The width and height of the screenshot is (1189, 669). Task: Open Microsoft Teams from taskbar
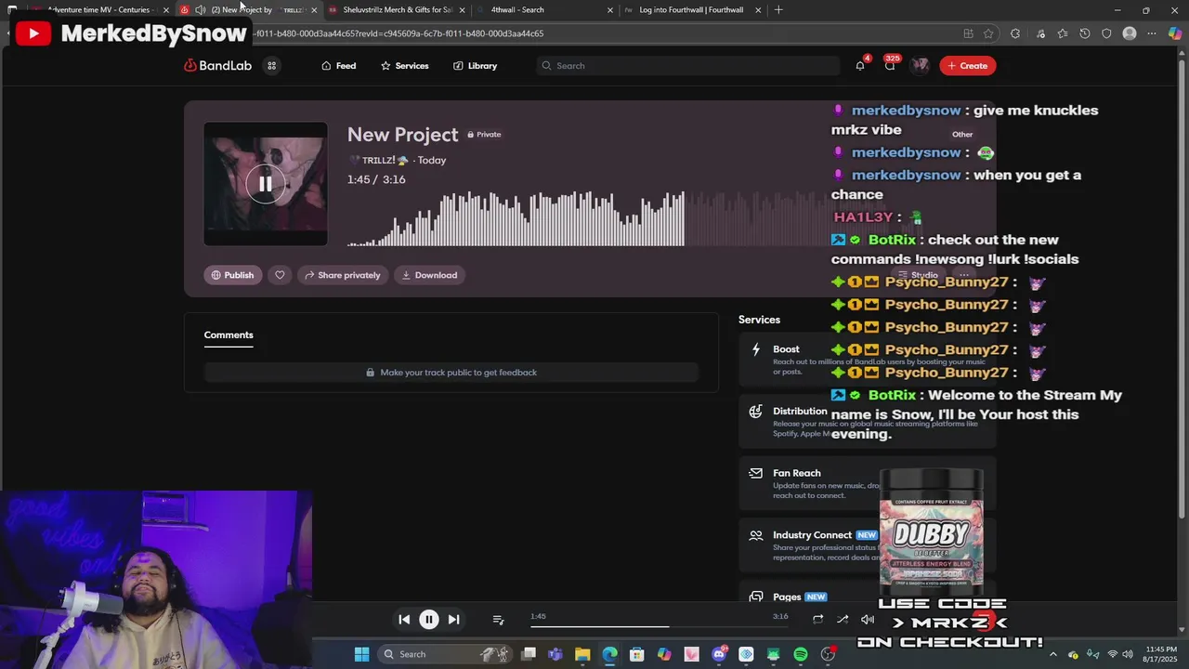point(555,654)
